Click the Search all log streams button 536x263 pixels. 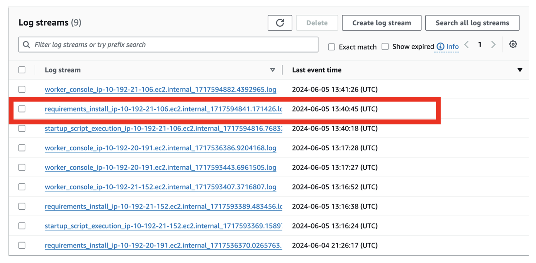coord(472,23)
